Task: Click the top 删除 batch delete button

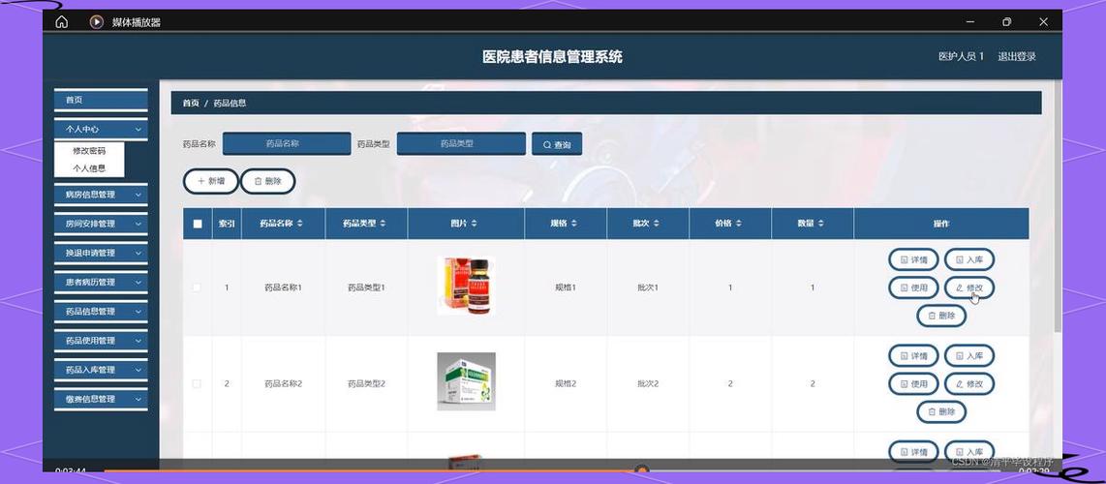Action: point(267,181)
